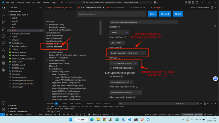
Task: Click the ESP-IDF monitor device icon in status bar
Action: pos(72,115)
